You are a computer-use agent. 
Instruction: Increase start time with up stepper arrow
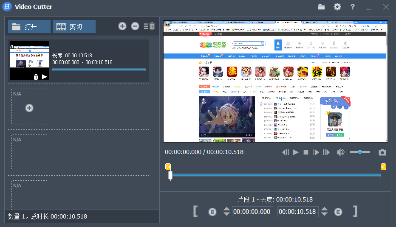(x=226, y=209)
